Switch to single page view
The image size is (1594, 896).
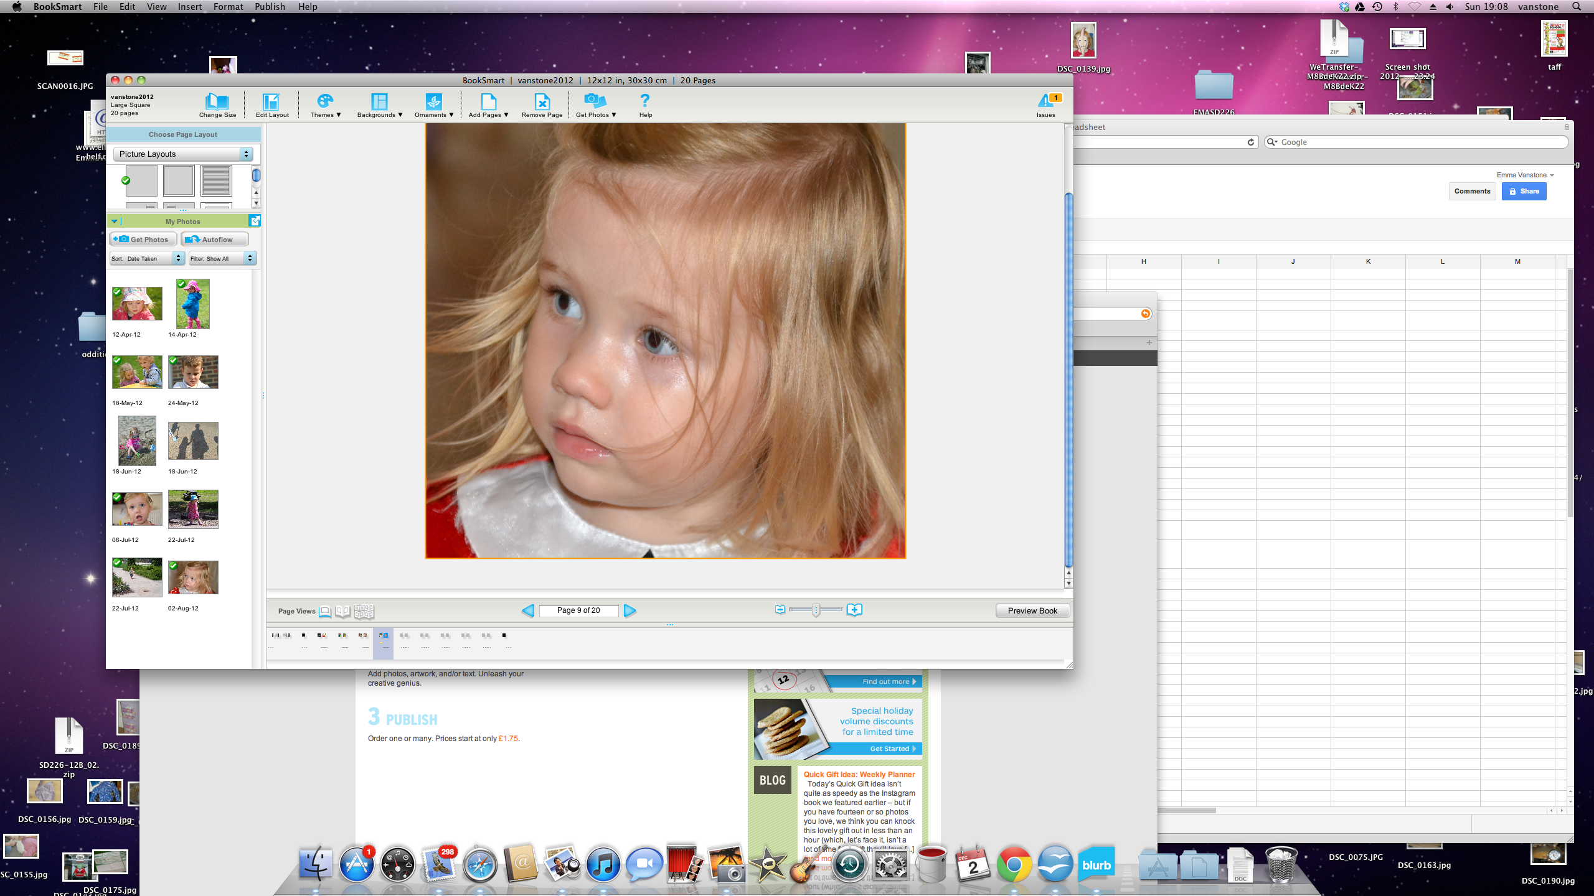(325, 611)
